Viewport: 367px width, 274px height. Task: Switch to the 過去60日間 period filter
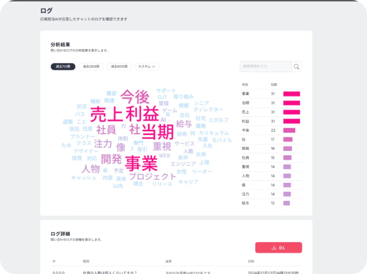point(119,66)
